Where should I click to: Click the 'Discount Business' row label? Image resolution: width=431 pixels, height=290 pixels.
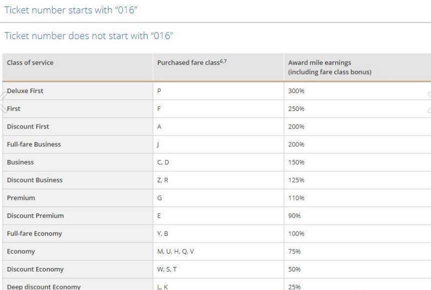pos(35,180)
